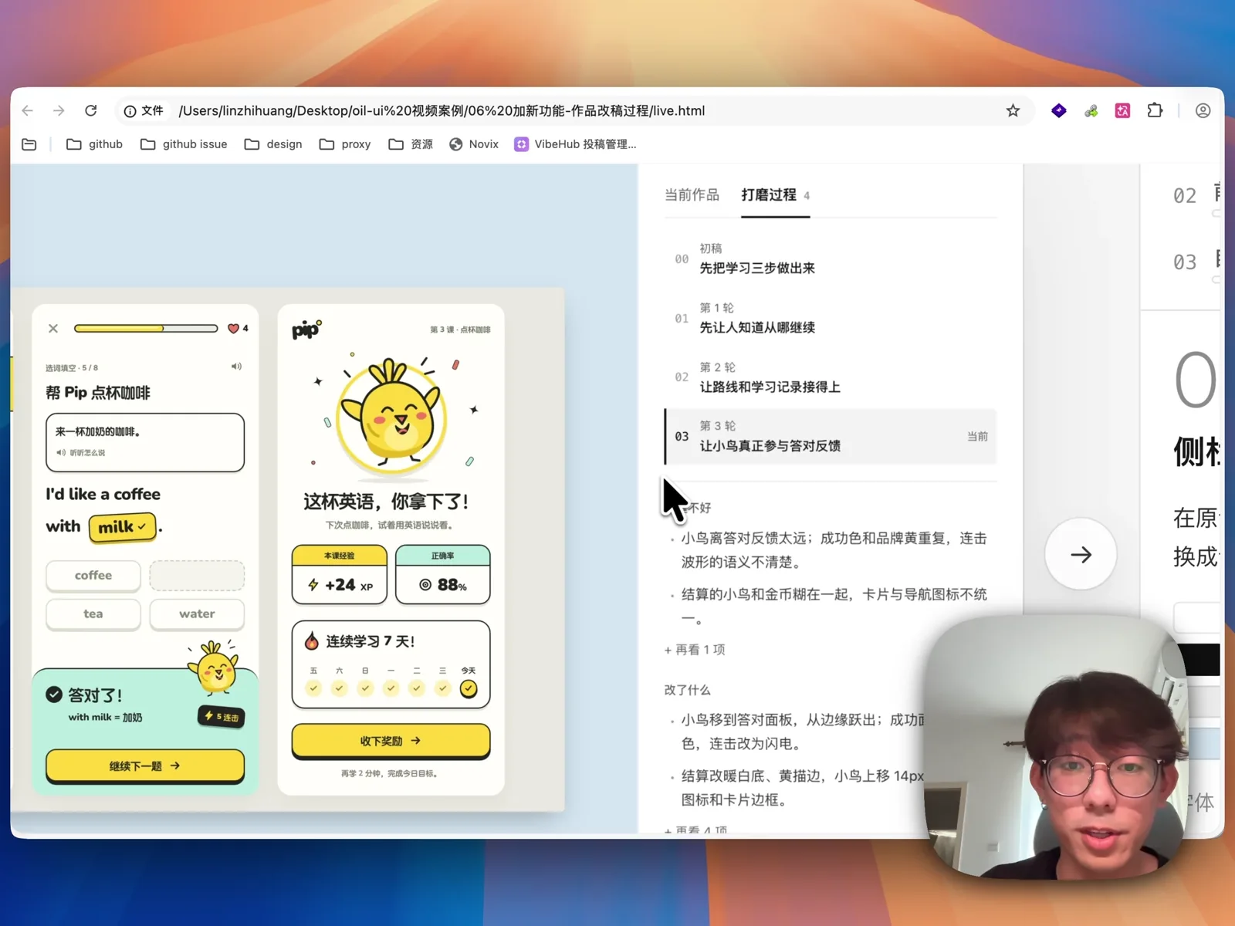Open the translate extension icon

tap(1122, 110)
